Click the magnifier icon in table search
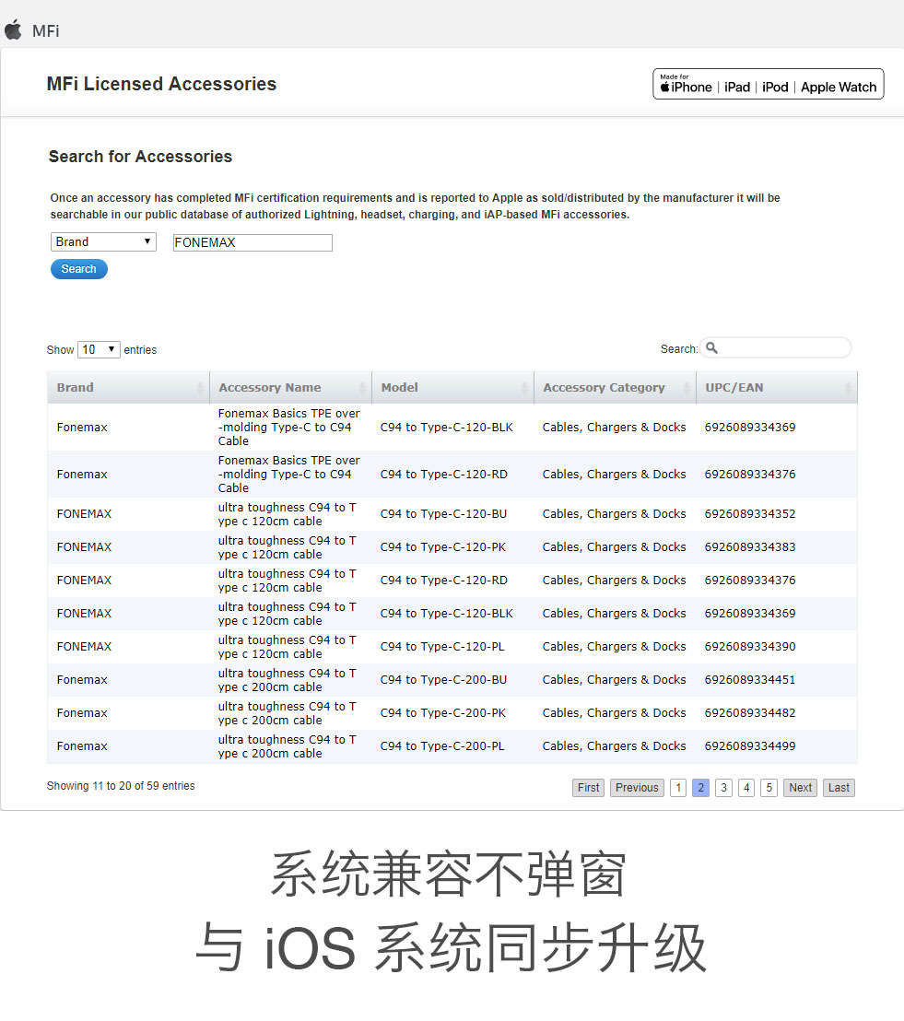The height and width of the screenshot is (1021, 904). coord(712,348)
